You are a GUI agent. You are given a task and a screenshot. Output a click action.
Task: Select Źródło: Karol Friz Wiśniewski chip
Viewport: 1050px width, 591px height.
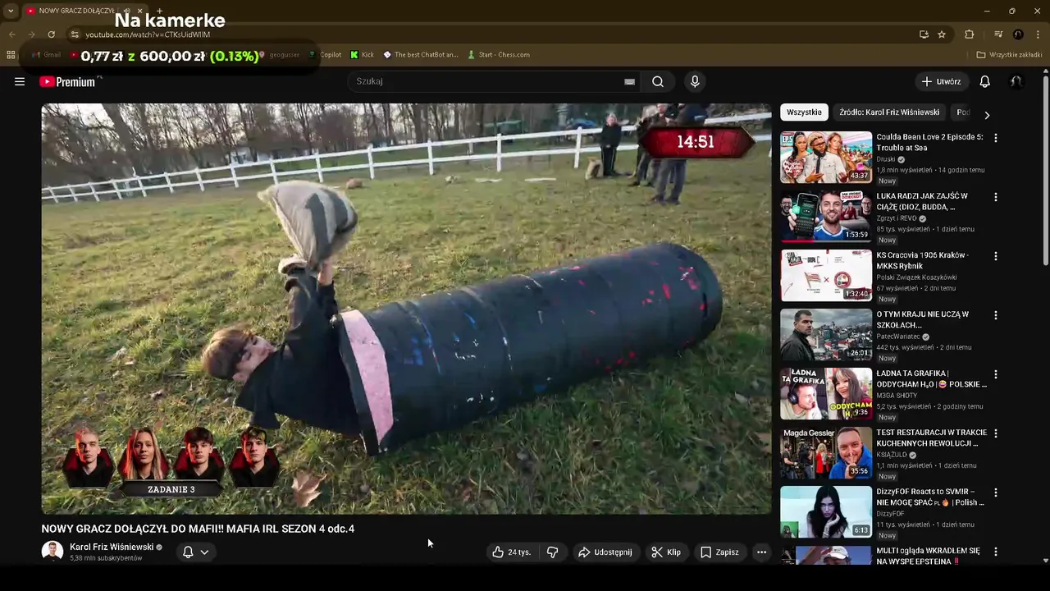tap(889, 112)
